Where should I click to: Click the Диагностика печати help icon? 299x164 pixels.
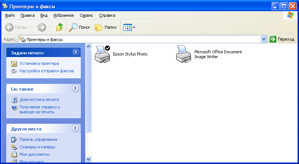point(14,100)
